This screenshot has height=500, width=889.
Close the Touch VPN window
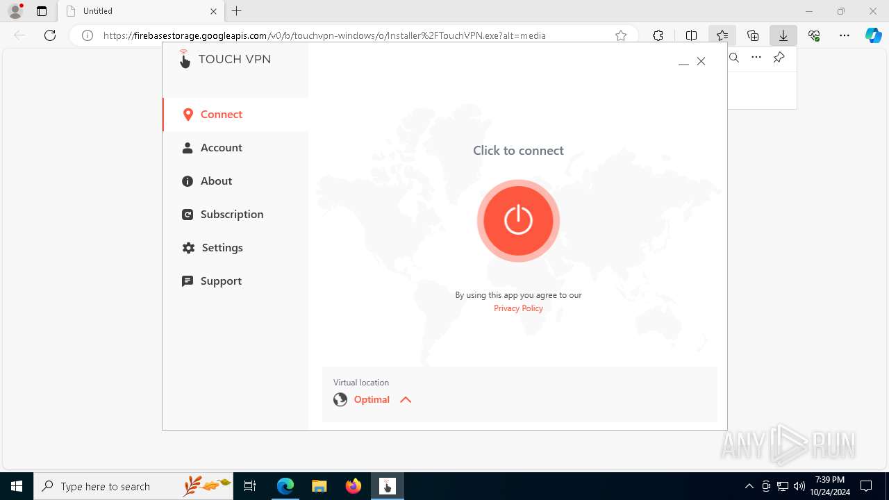(x=701, y=61)
